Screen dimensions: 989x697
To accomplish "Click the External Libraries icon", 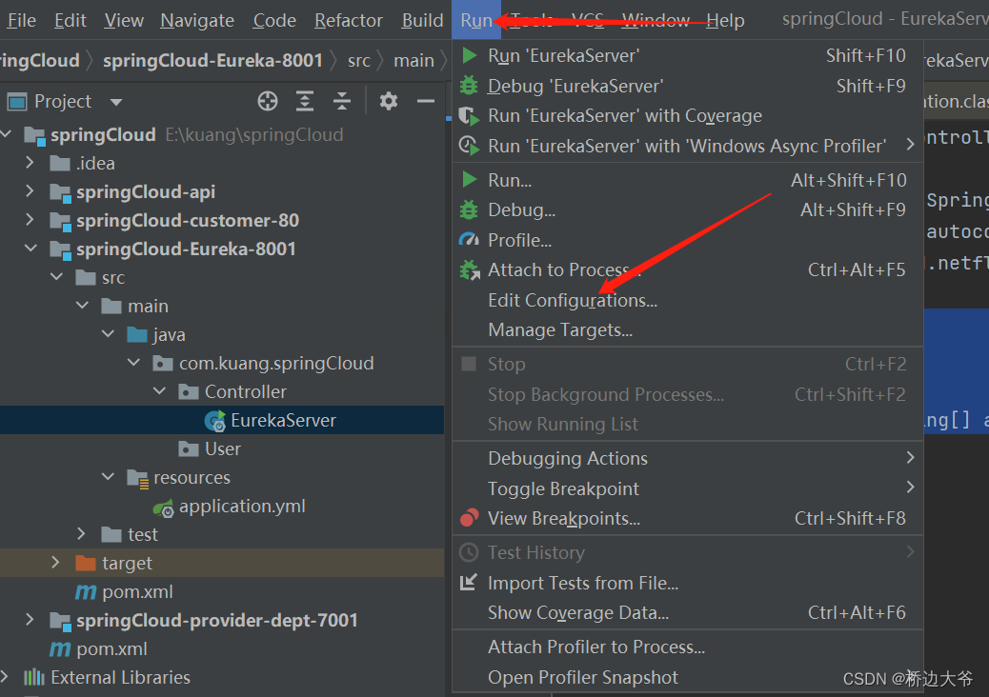I will [34, 677].
